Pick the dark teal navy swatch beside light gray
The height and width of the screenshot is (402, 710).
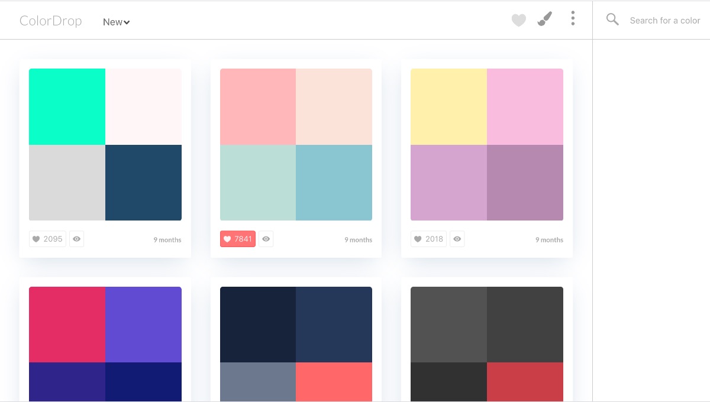[143, 183]
